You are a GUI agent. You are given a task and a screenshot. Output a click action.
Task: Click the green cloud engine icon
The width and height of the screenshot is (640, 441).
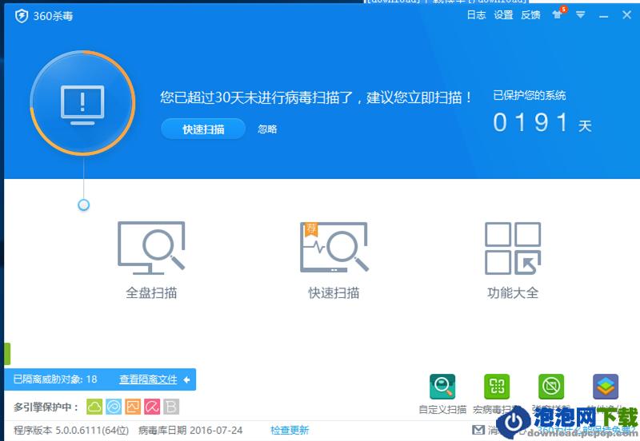point(94,407)
